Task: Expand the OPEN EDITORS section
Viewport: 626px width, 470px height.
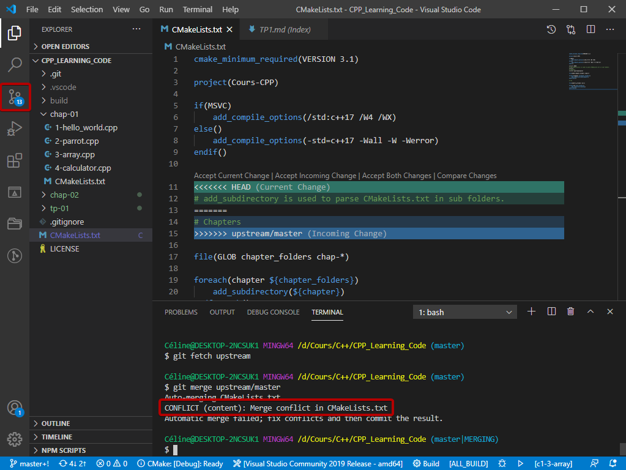Action: tap(91, 47)
